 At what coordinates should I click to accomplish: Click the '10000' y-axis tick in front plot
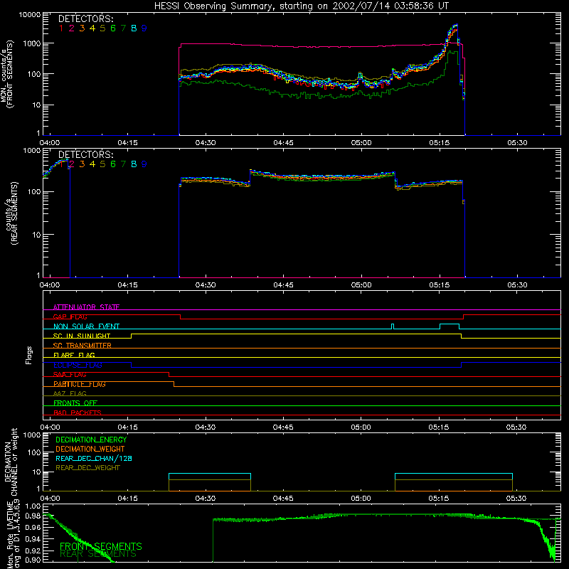click(29, 15)
